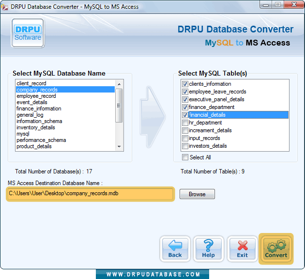305x279 pixels.
Task: Click the MS Access destination path field
Action: (91, 194)
